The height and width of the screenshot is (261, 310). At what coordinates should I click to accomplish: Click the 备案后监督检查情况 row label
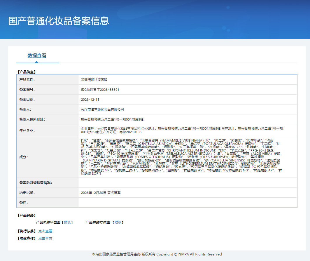point(36,183)
